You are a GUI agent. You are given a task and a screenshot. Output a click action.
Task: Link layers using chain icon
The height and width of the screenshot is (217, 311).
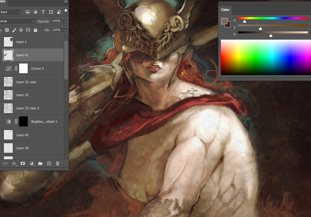coord(5,163)
